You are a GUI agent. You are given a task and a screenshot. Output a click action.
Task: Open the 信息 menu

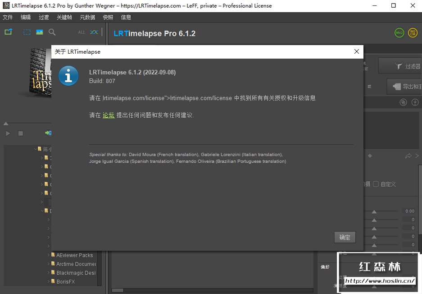[126, 17]
